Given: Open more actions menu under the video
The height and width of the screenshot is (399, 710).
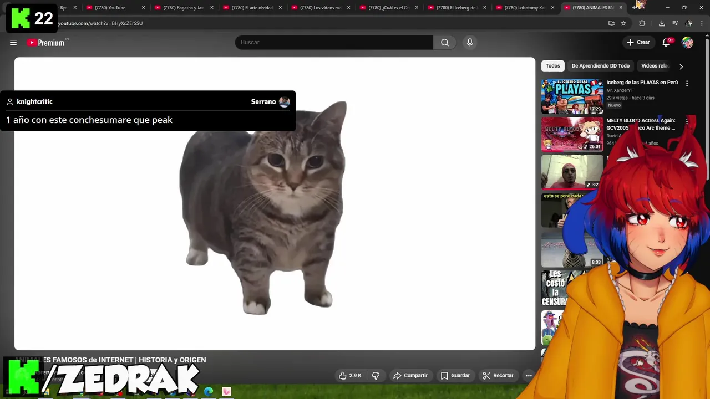Looking at the screenshot, I should coord(529,376).
